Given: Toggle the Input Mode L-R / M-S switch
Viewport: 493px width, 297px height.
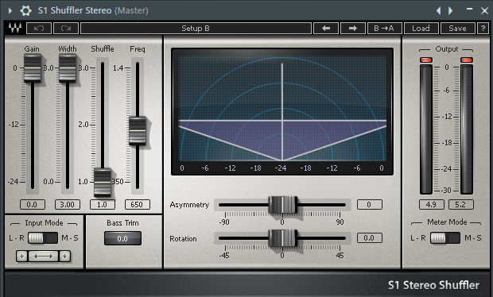Looking at the screenshot, I should point(43,238).
